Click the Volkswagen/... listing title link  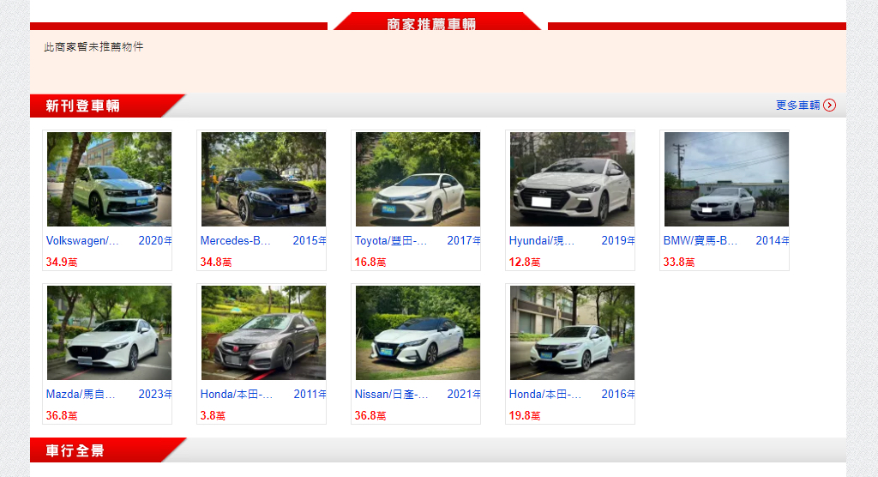[x=82, y=240]
